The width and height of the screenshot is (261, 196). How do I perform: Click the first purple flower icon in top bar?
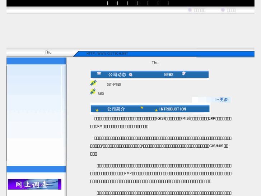(190, 10)
